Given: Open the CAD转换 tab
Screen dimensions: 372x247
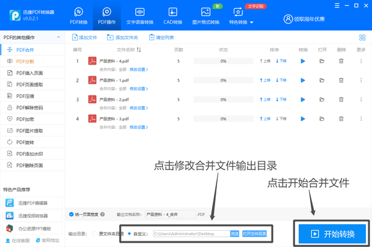Looking at the screenshot, I should [173, 16].
